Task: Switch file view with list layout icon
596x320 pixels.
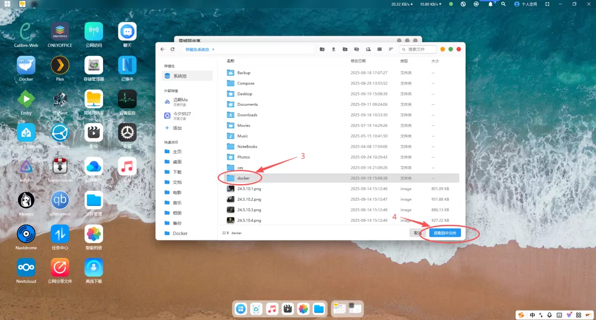Action: [379, 49]
